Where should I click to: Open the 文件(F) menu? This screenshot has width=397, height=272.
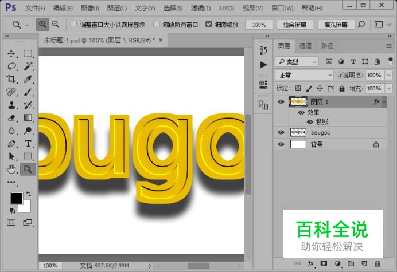(35, 8)
